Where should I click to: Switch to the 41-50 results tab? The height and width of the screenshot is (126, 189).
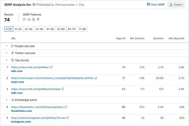click(x=50, y=29)
